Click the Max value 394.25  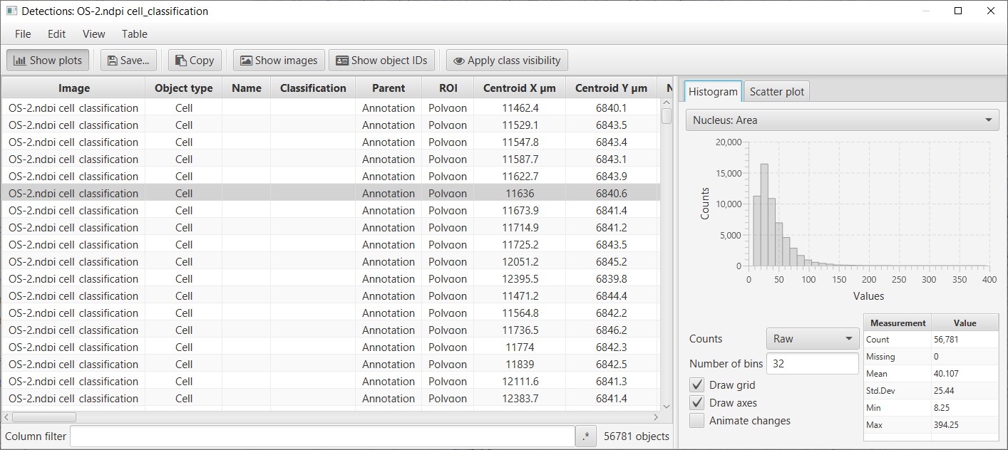[x=945, y=425]
